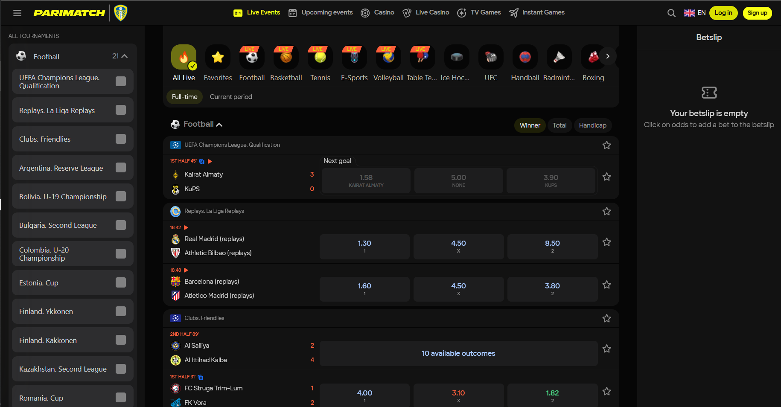Check Colombia U-20 Championship checkbox
This screenshot has height=407, width=781.
coord(121,254)
